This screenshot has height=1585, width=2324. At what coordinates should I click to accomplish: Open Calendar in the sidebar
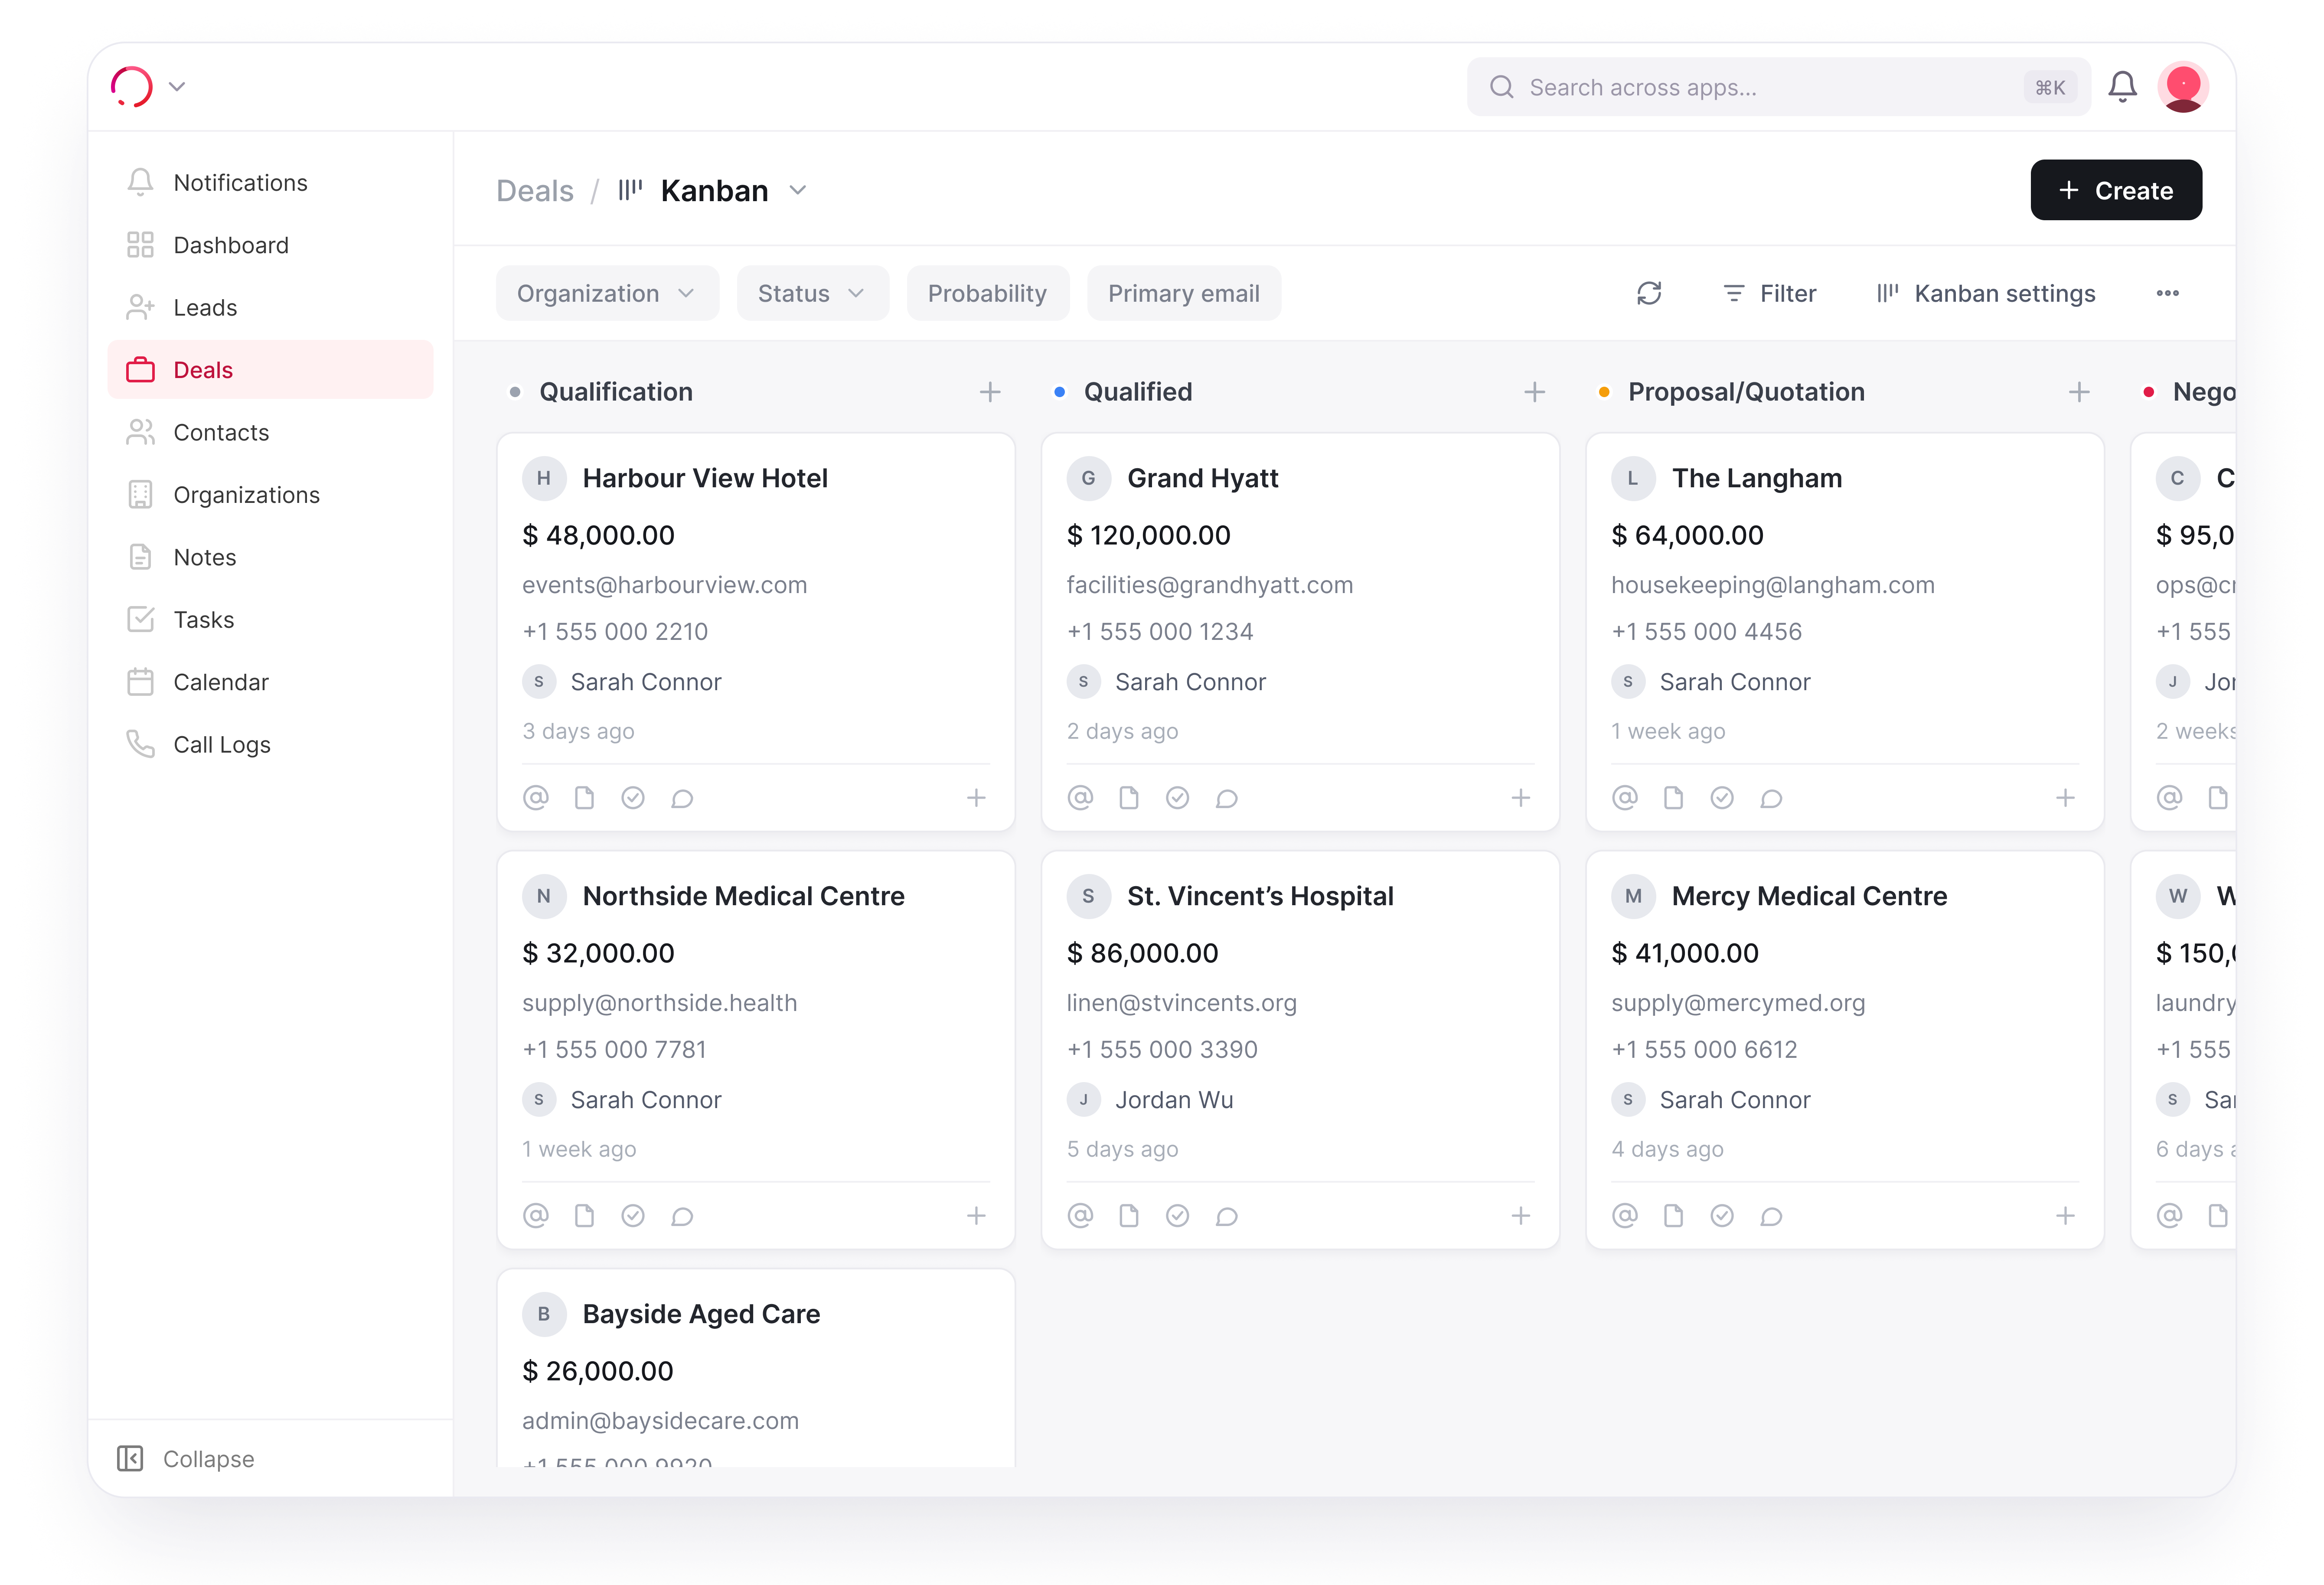270,682
